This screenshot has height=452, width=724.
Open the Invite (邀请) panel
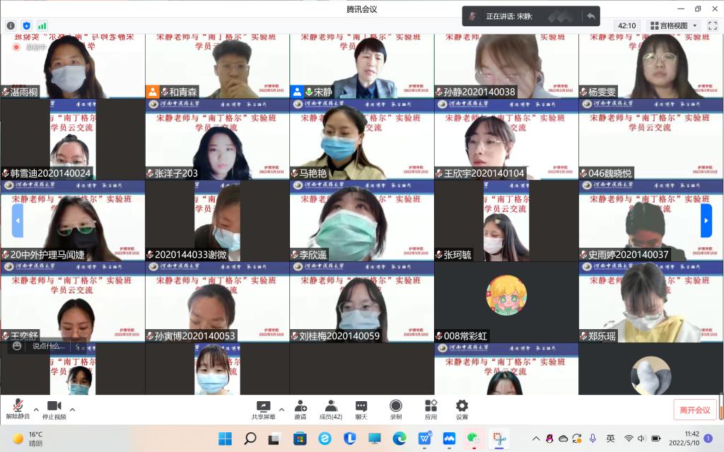pyautogui.click(x=300, y=410)
